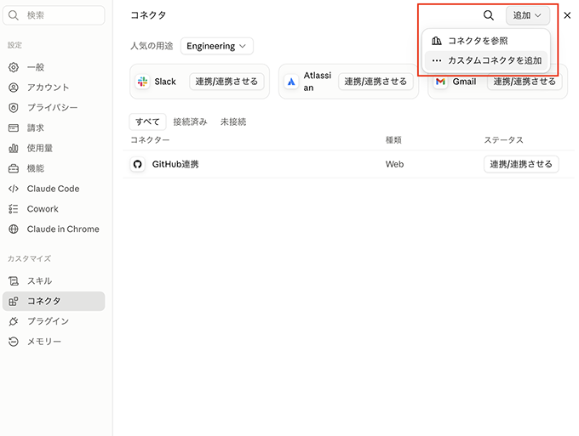Click the Atlassian logo icon

click(x=291, y=82)
